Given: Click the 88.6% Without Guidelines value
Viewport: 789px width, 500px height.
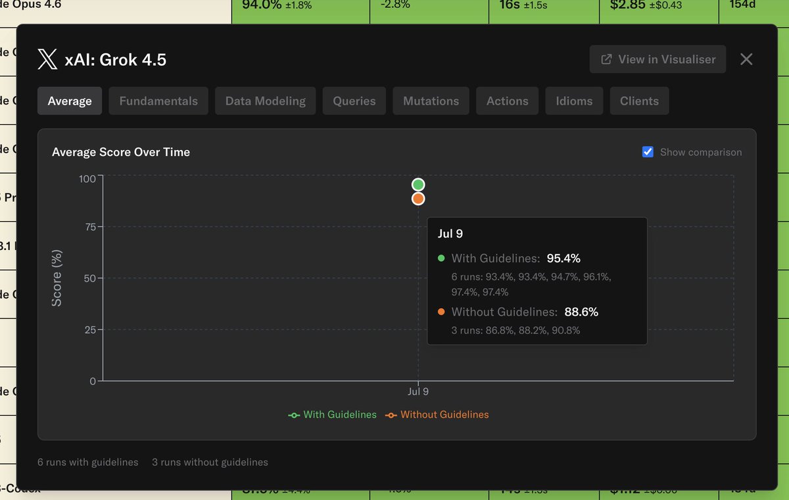Looking at the screenshot, I should (581, 312).
